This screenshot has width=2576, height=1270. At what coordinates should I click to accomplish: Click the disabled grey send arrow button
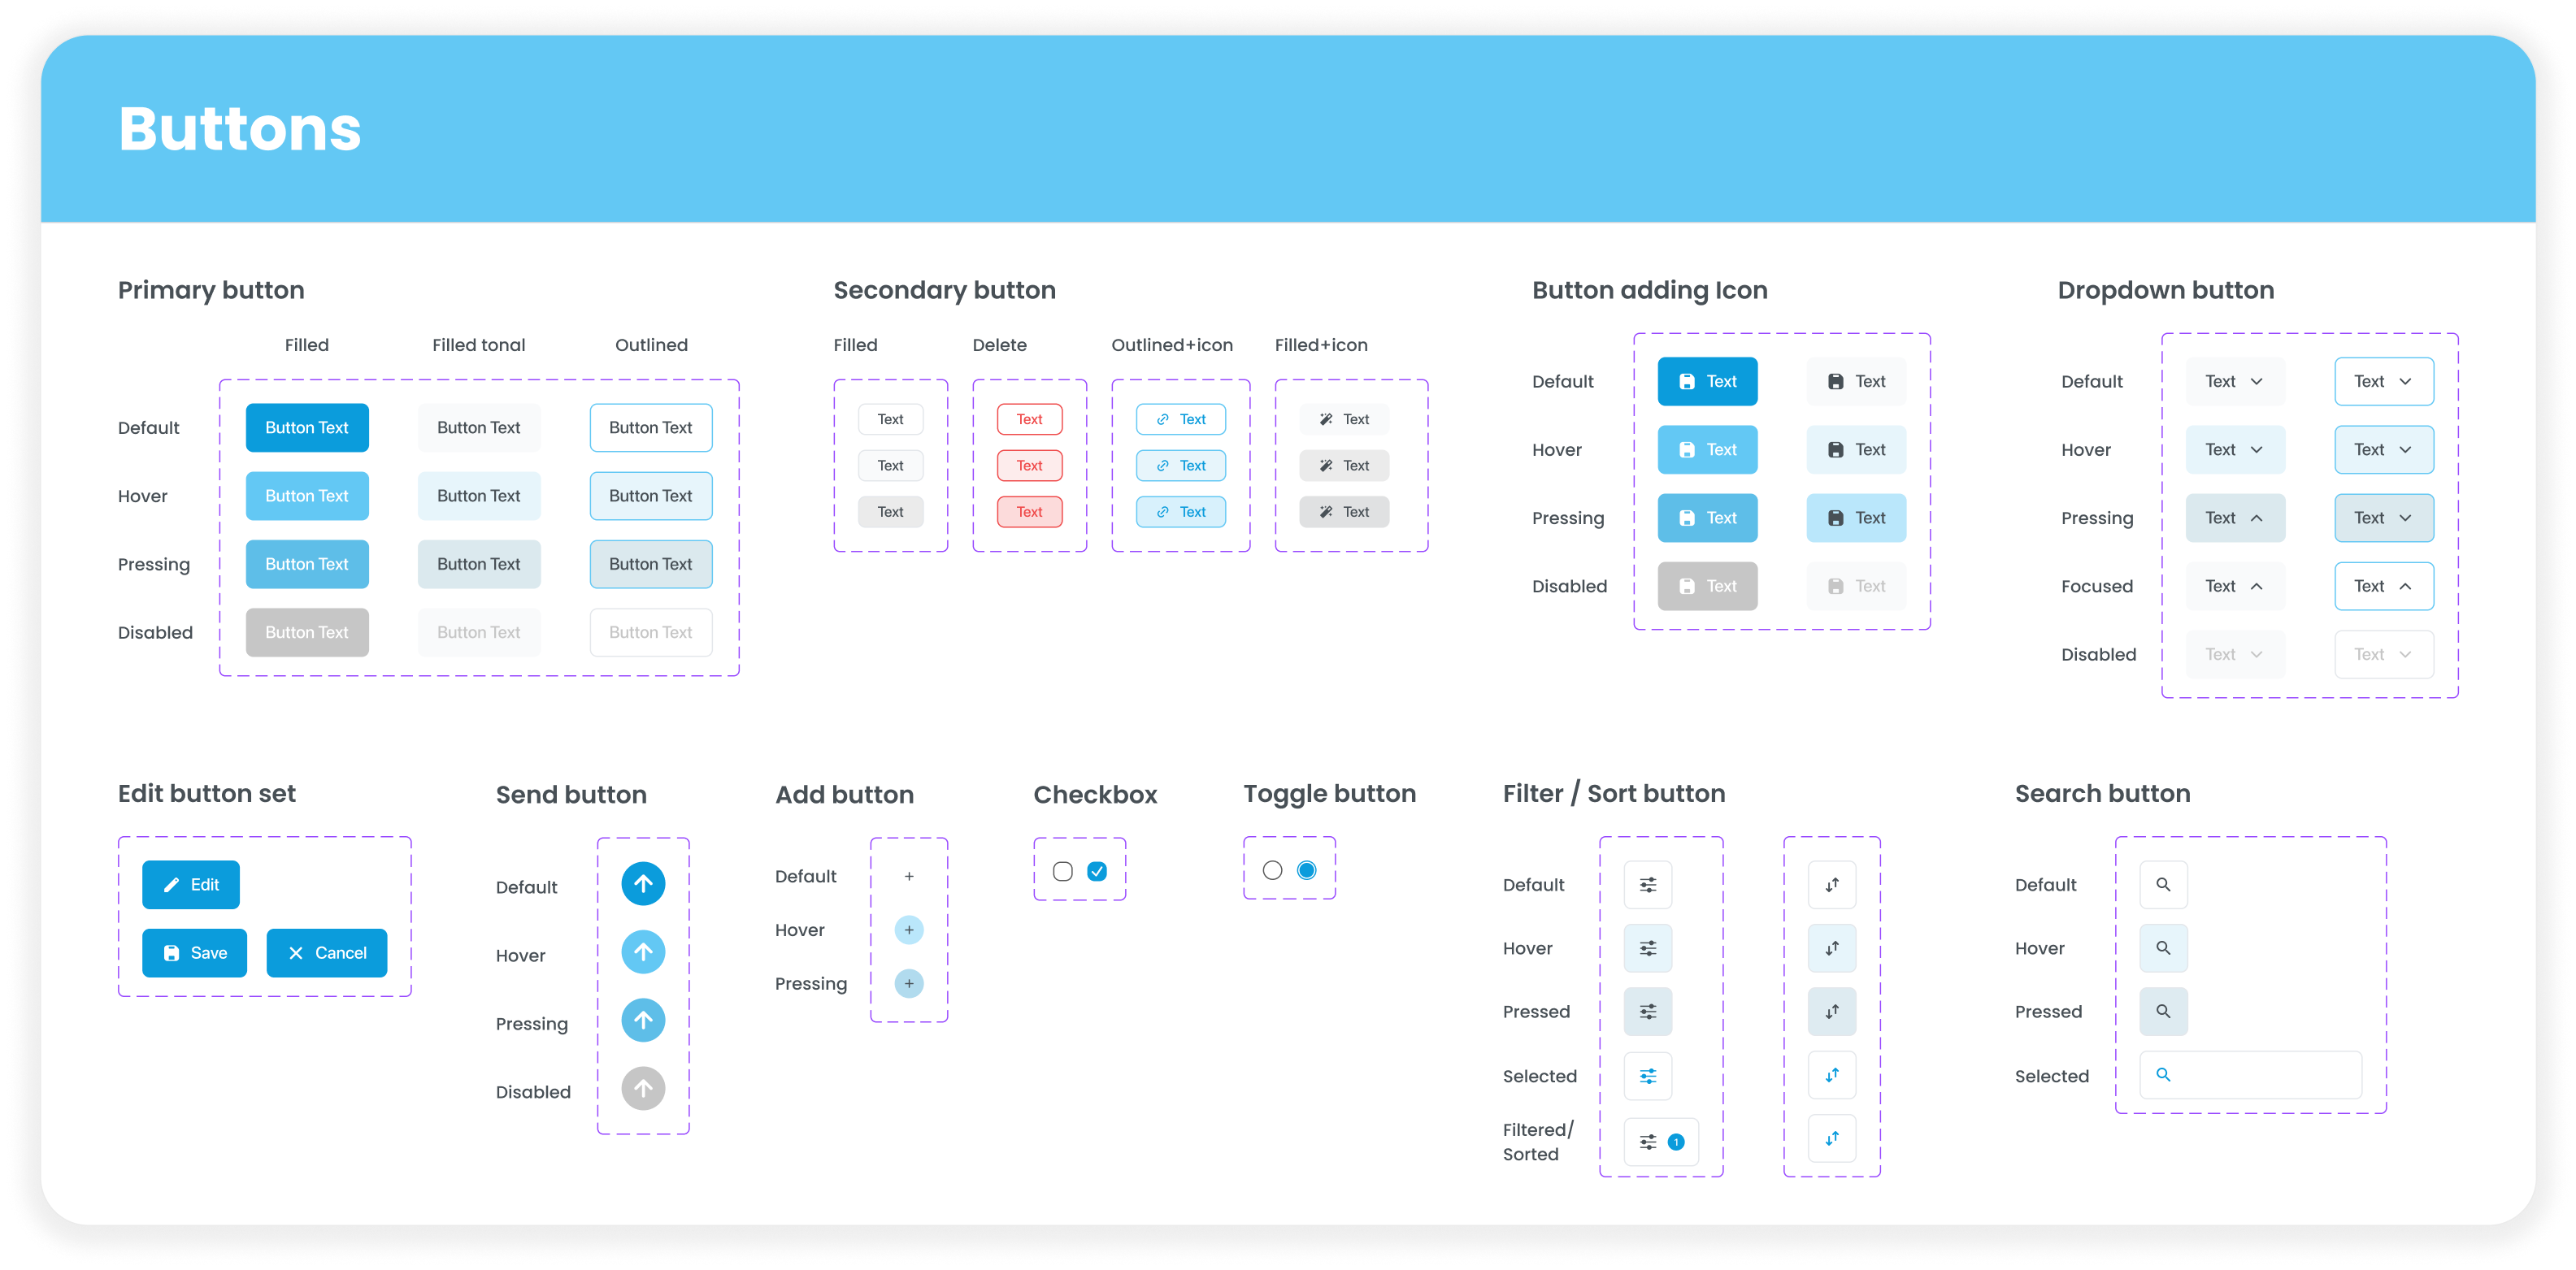tap(643, 1088)
